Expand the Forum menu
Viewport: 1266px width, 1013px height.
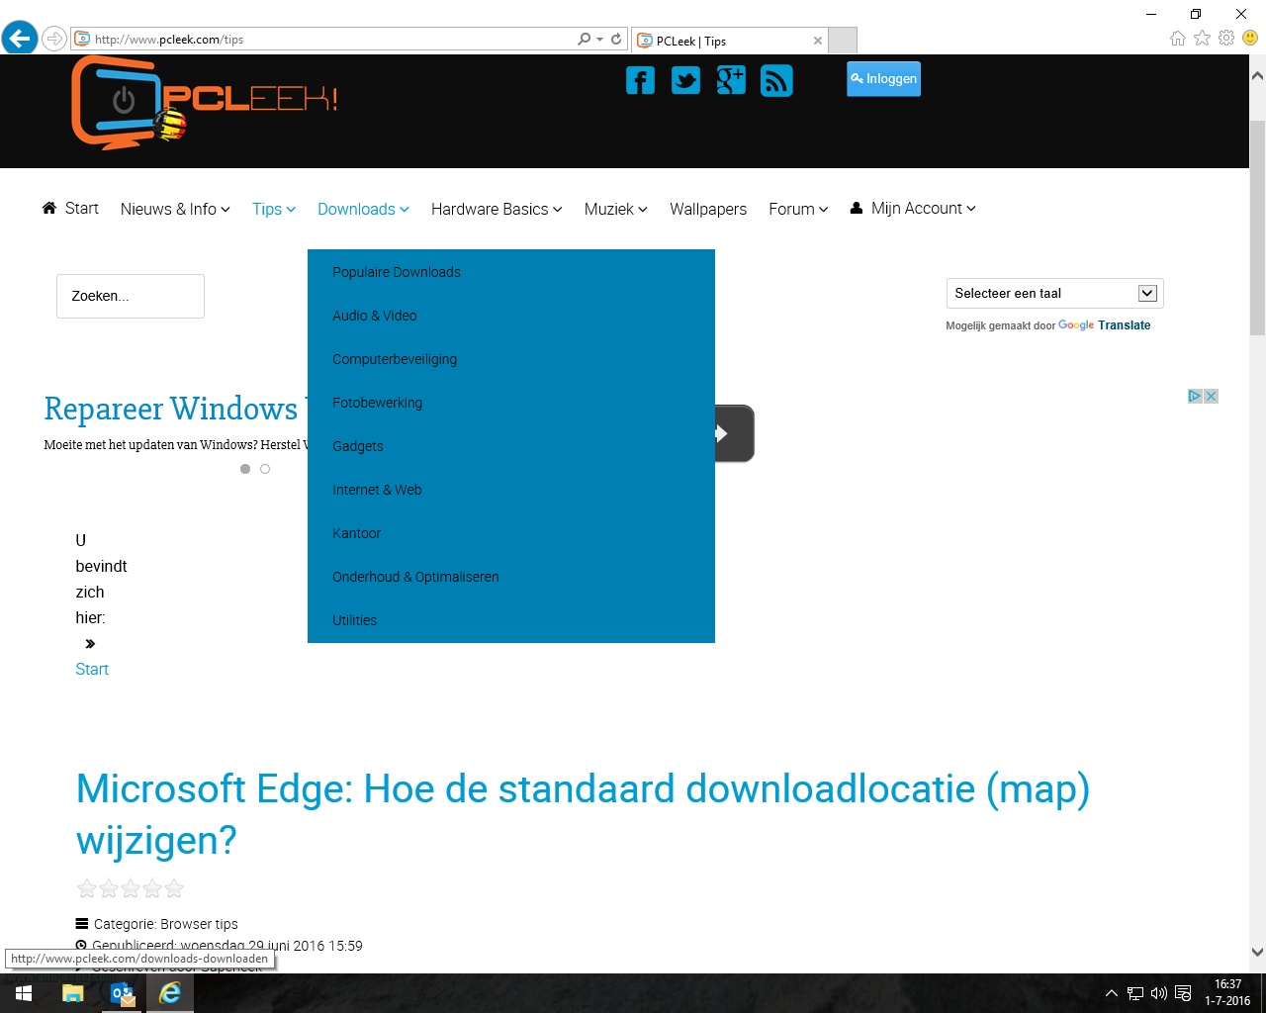[x=798, y=209]
